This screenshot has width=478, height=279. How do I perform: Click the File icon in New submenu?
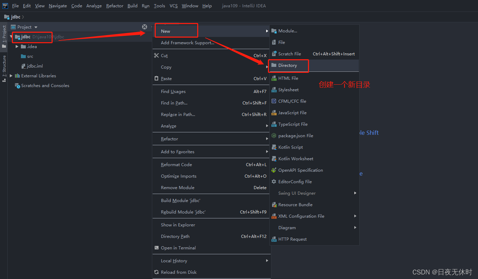click(x=274, y=42)
